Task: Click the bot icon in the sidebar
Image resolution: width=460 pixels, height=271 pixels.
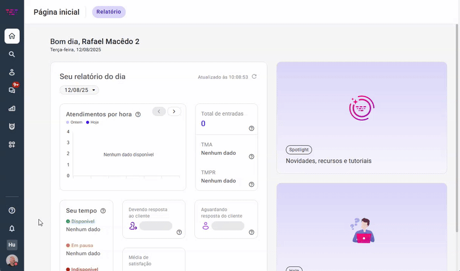Action: point(12,126)
